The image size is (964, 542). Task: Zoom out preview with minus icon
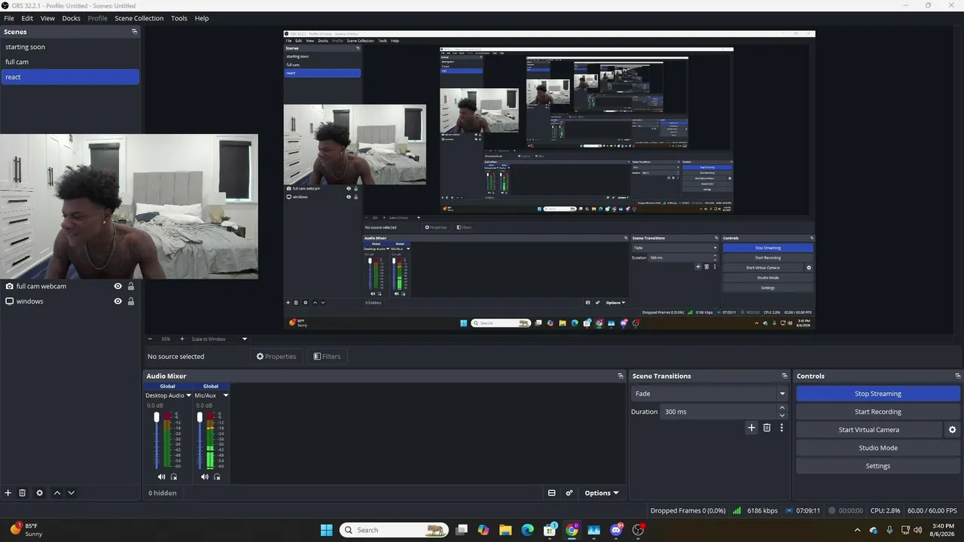coord(150,339)
